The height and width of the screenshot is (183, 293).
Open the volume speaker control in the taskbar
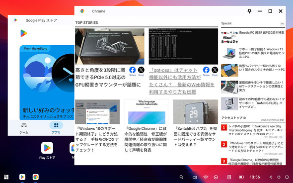[x=195, y=177]
